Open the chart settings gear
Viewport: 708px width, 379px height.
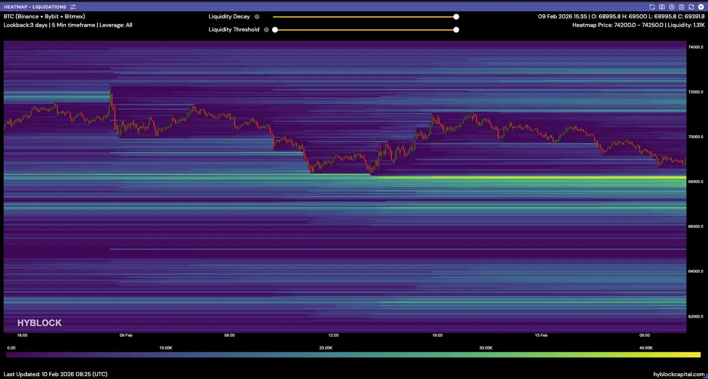click(671, 6)
